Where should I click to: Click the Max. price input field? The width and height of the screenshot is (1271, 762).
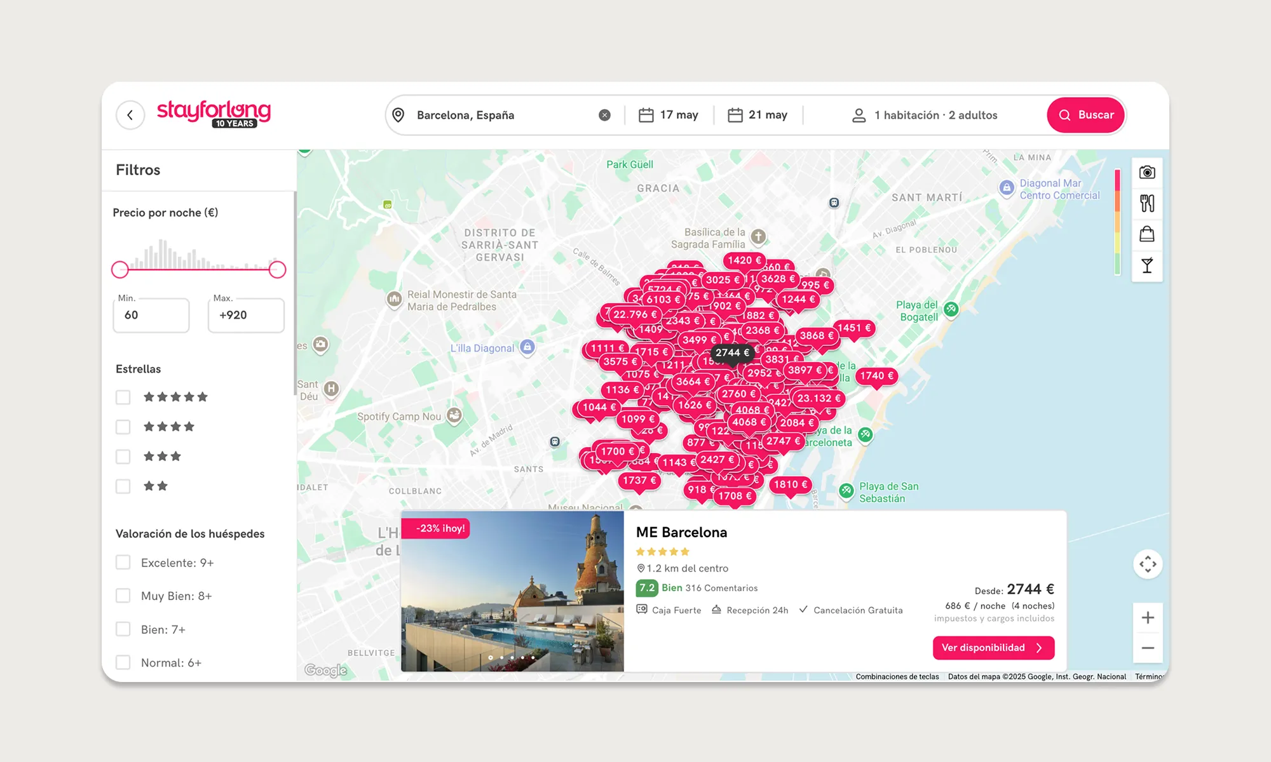[x=246, y=316]
